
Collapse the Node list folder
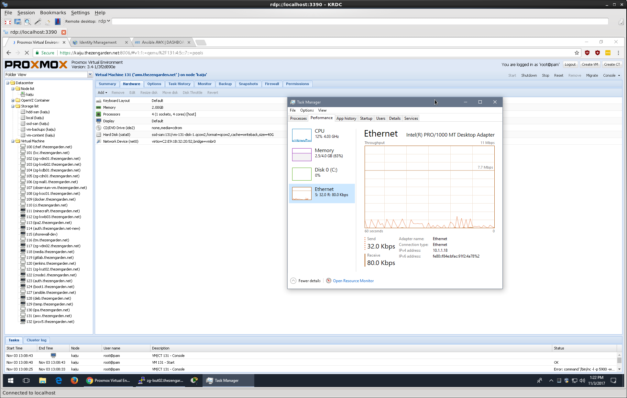pyautogui.click(x=13, y=89)
